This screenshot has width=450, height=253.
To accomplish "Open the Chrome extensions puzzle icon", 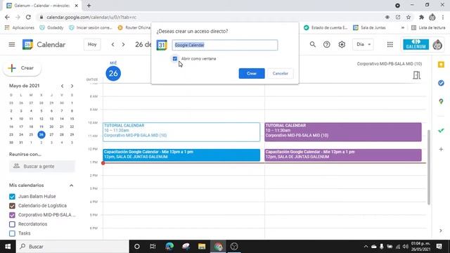I will tap(421, 17).
